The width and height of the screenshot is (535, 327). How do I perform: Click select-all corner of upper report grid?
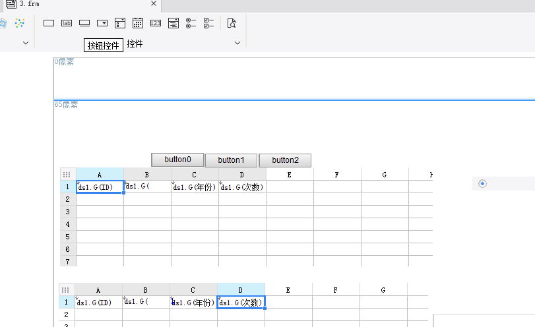[67, 175]
